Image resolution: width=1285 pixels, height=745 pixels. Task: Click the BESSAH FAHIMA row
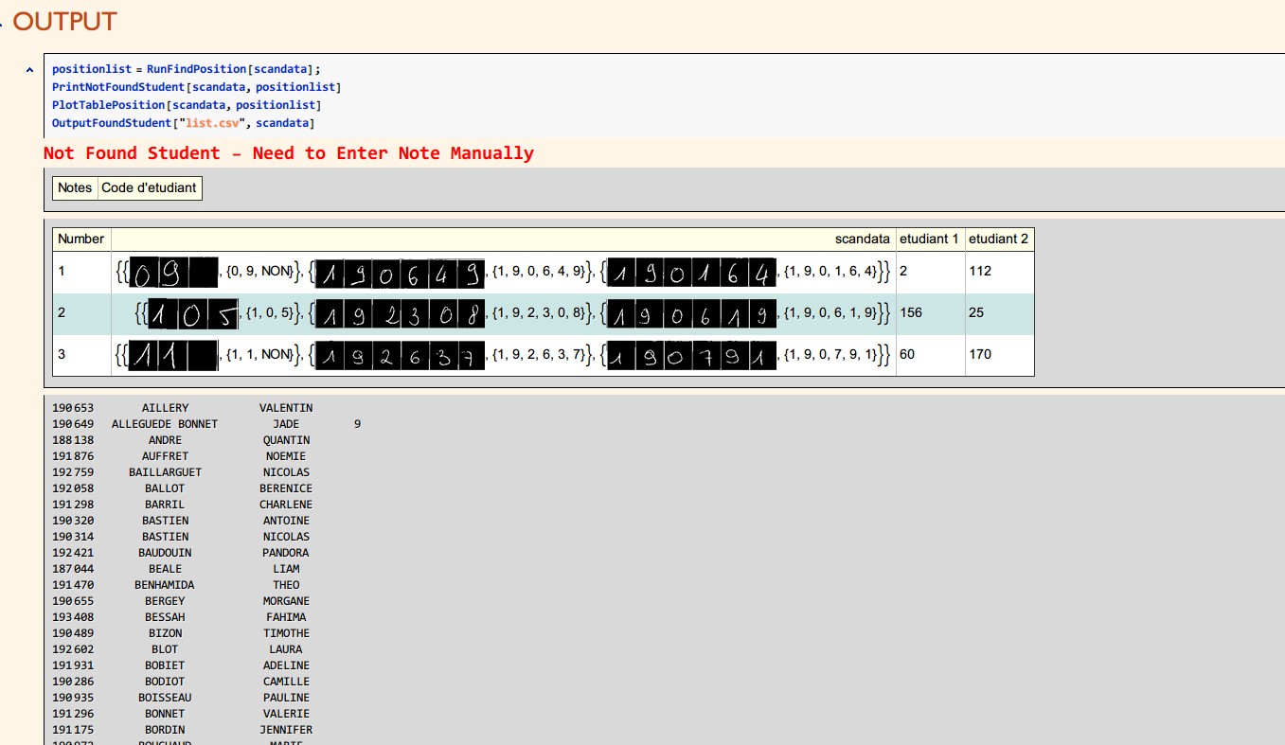(182, 617)
